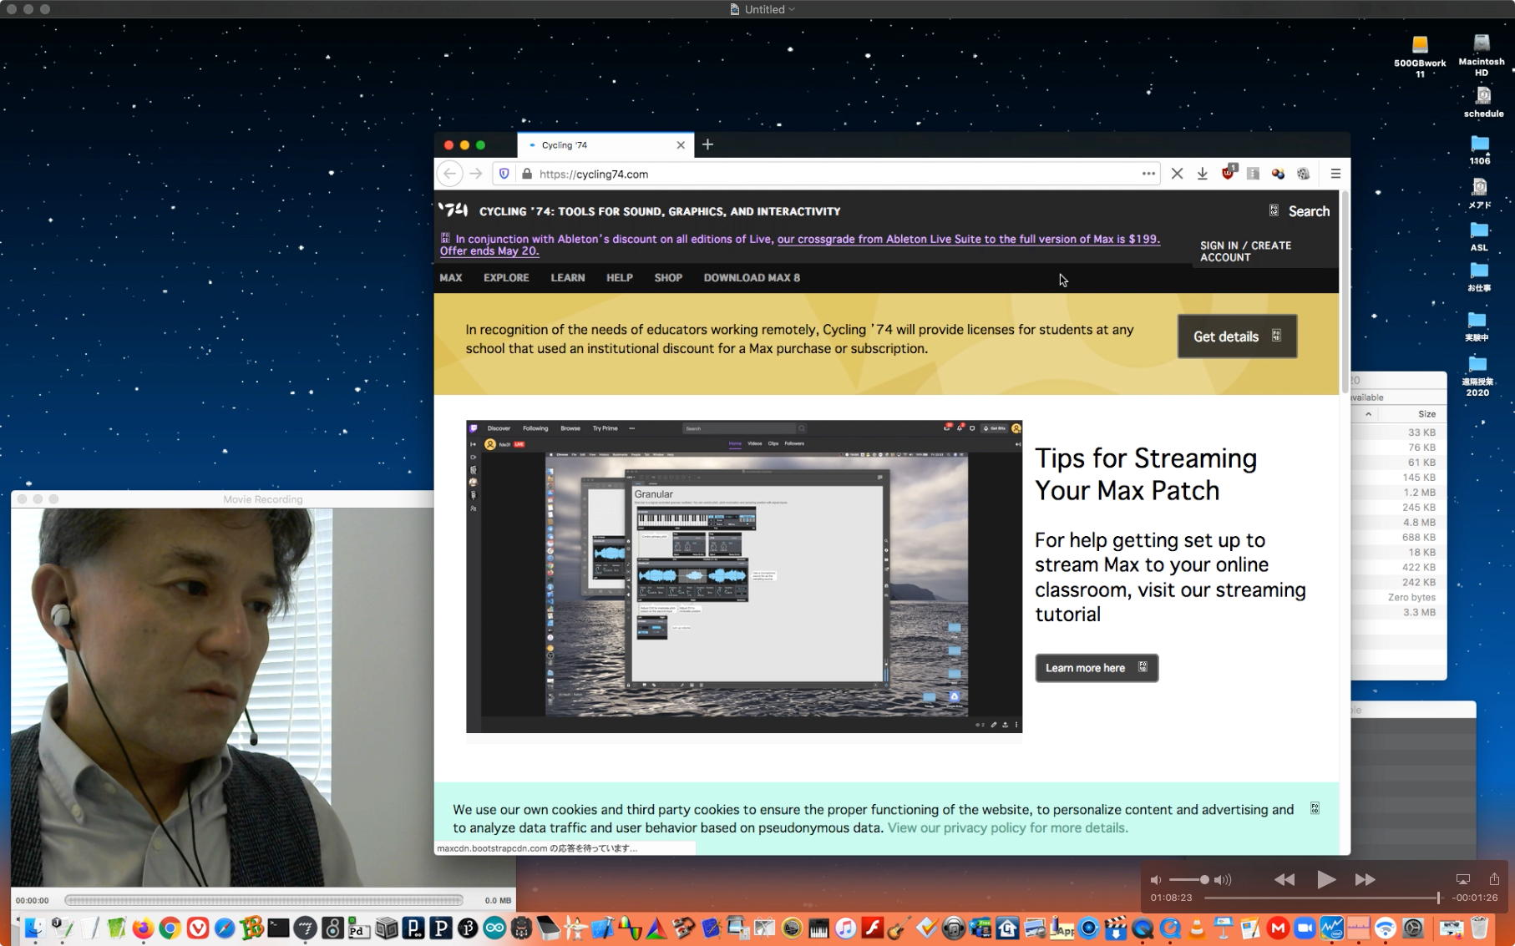Image resolution: width=1515 pixels, height=946 pixels.
Task: Launch VLC cone icon in the dock
Action: [x=1197, y=928]
